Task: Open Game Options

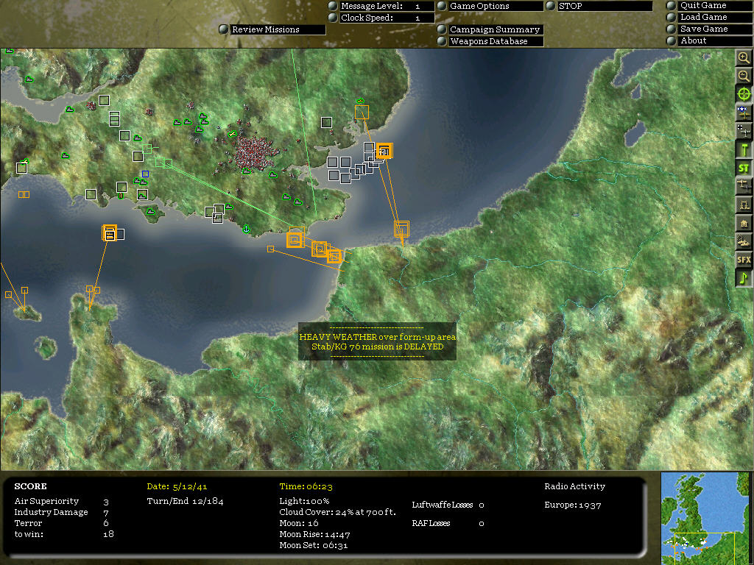Action: 496,6
